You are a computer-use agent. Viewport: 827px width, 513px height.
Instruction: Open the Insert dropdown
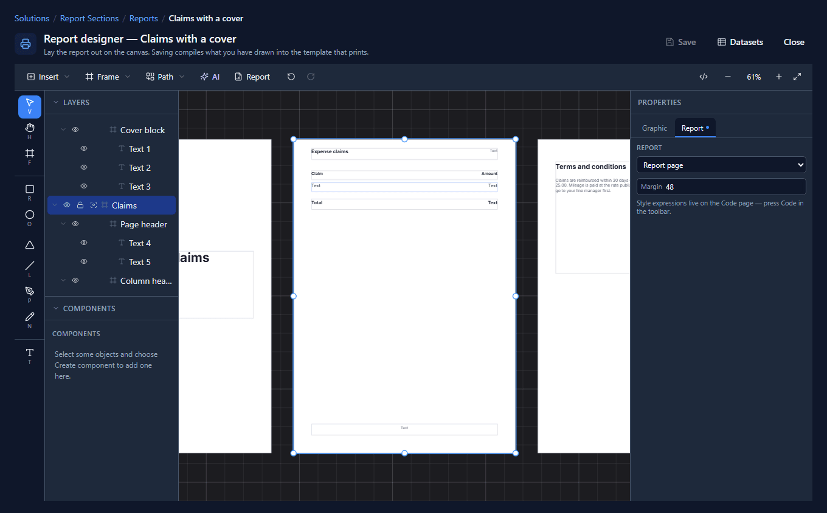[x=49, y=77]
